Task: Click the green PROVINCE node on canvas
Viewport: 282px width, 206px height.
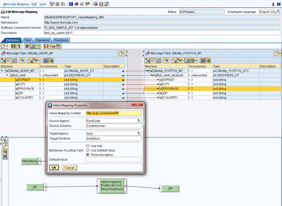Action: point(30,162)
